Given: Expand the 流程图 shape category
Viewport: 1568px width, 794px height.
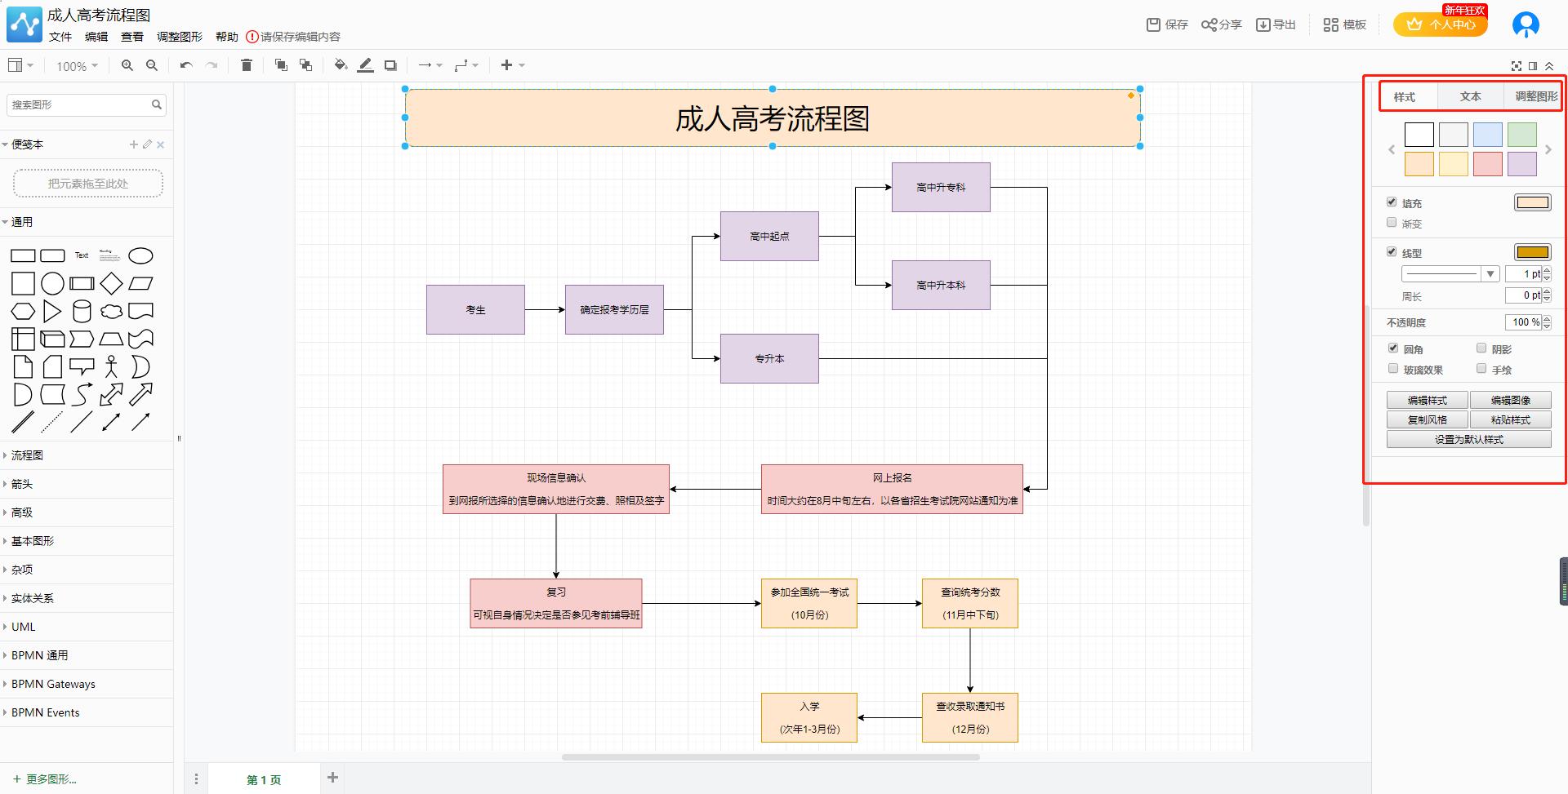Looking at the screenshot, I should [x=27, y=455].
